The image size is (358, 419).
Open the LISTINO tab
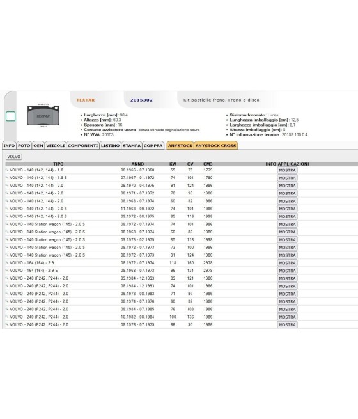click(x=110, y=146)
